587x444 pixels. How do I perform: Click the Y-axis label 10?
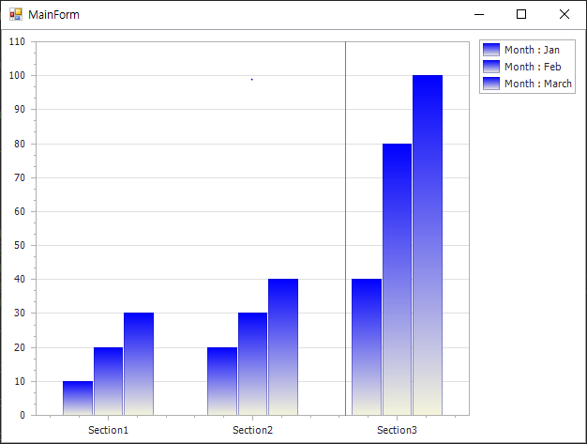click(x=20, y=381)
